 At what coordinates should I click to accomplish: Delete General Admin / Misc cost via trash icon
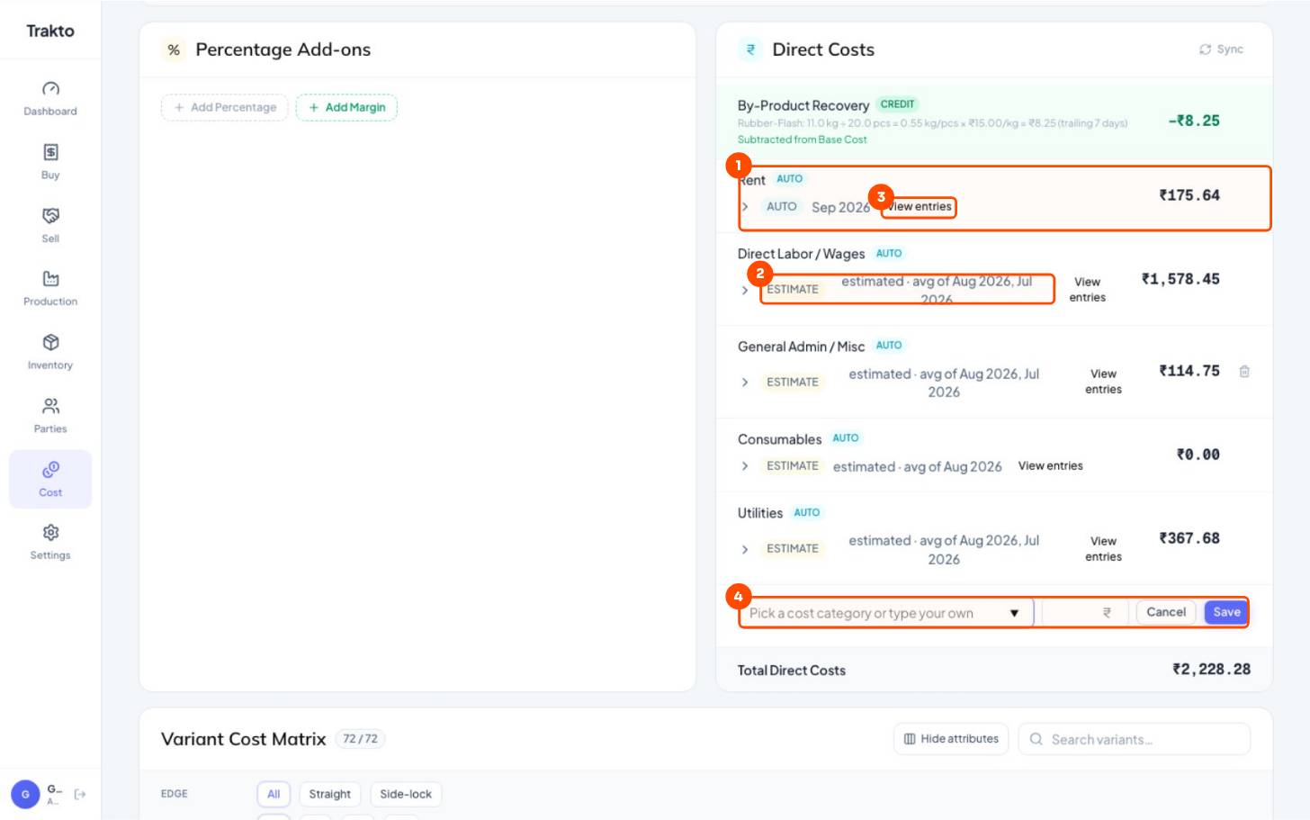1244,371
